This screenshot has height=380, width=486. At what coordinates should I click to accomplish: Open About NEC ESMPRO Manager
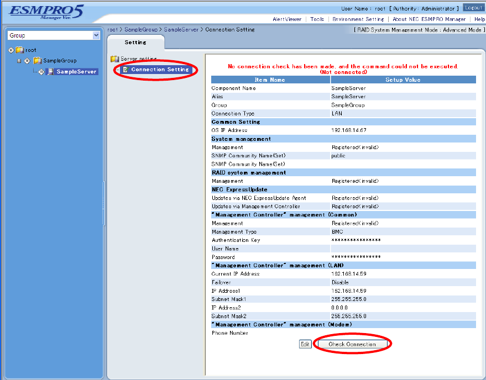[x=429, y=19]
